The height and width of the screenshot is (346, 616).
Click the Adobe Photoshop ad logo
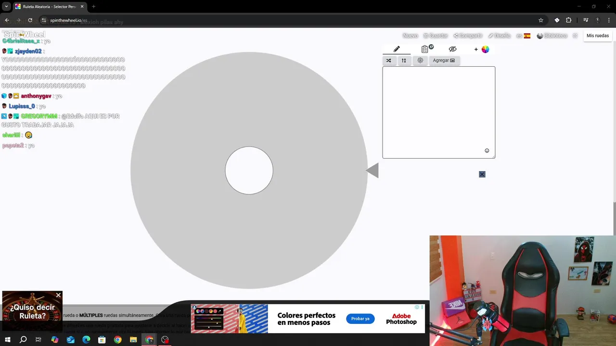[x=401, y=319]
